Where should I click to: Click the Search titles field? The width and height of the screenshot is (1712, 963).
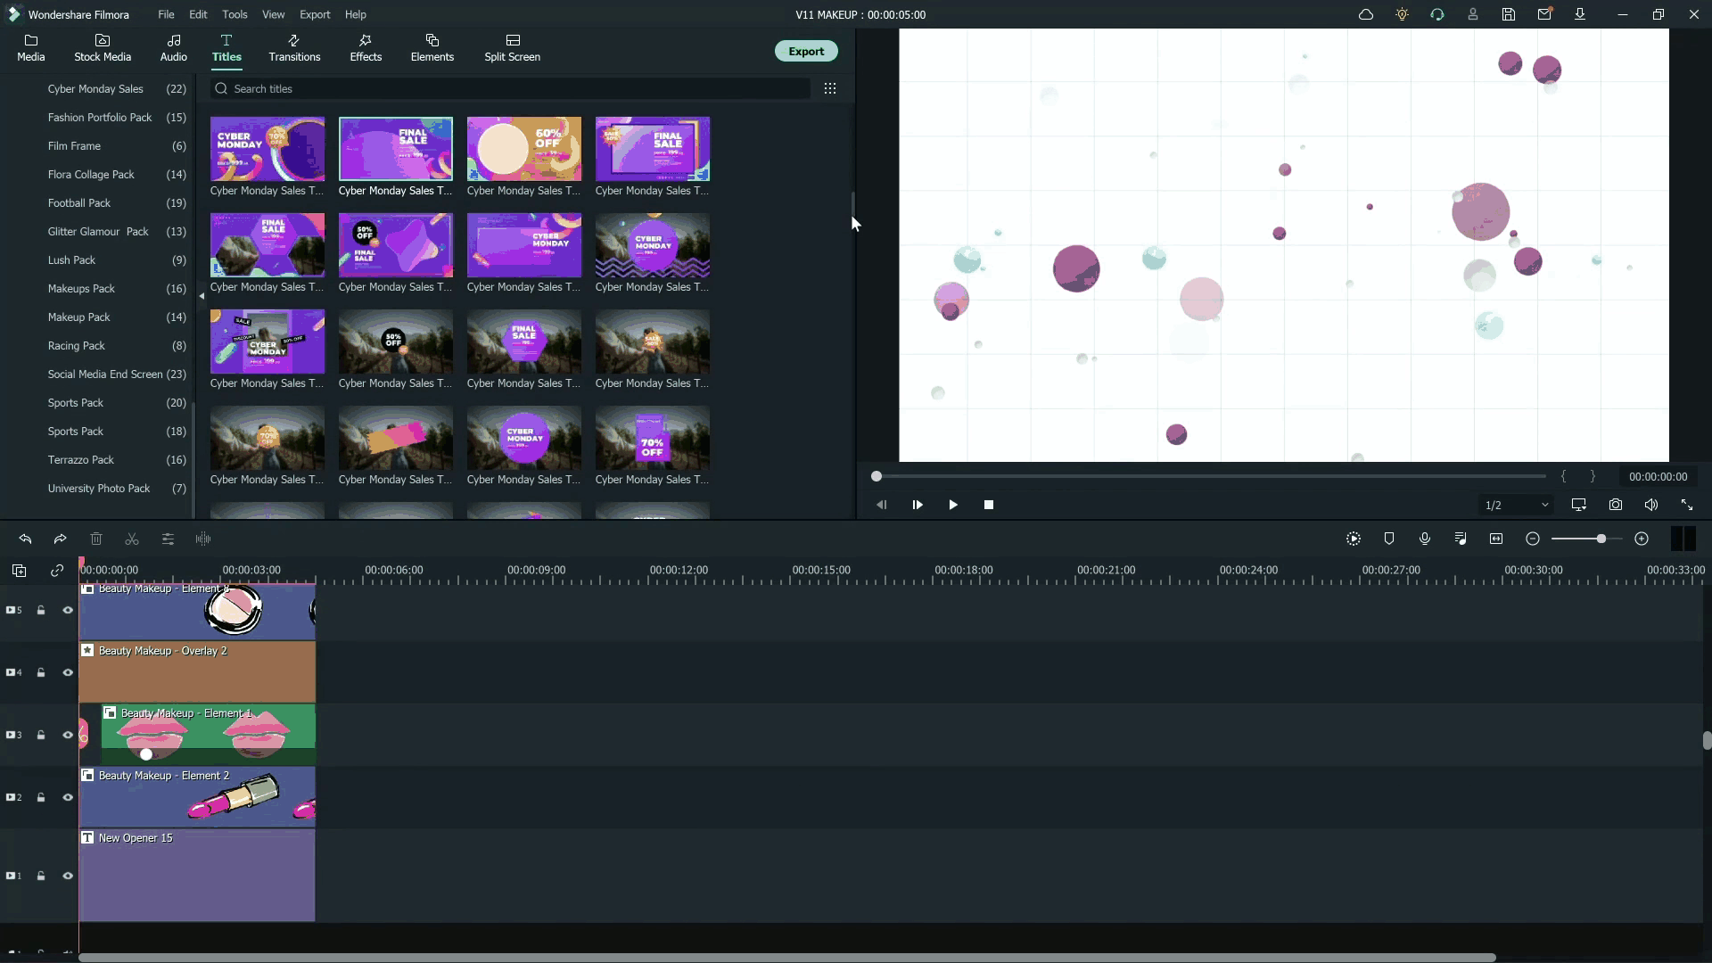click(x=508, y=89)
